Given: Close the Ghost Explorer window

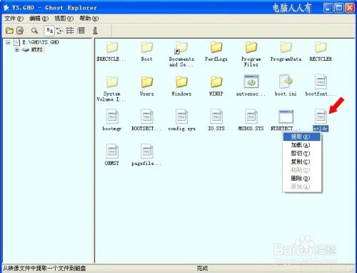Looking at the screenshot, I should pos(350,8).
